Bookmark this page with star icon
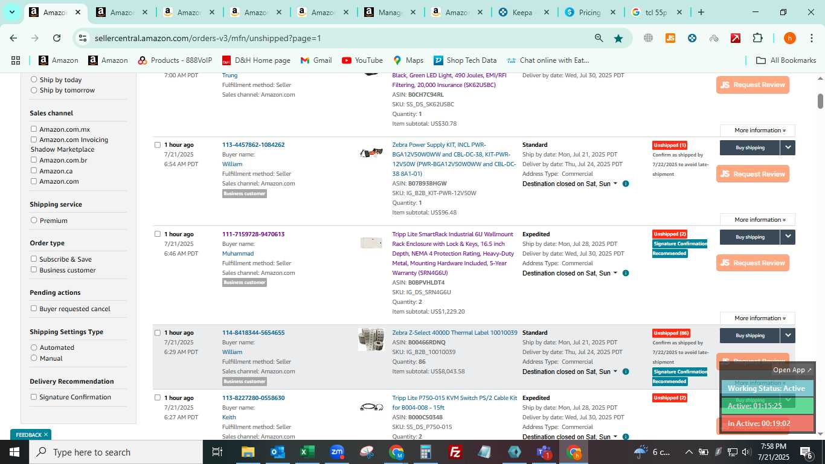Viewport: 825px width, 464px height. pyautogui.click(x=618, y=38)
